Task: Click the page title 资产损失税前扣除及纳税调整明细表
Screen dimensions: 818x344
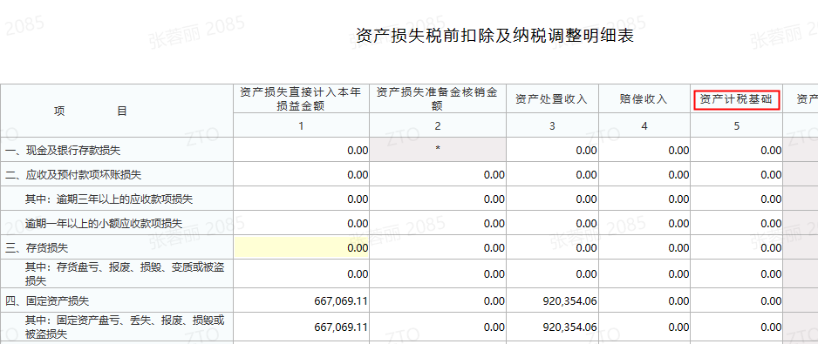Action: (494, 36)
